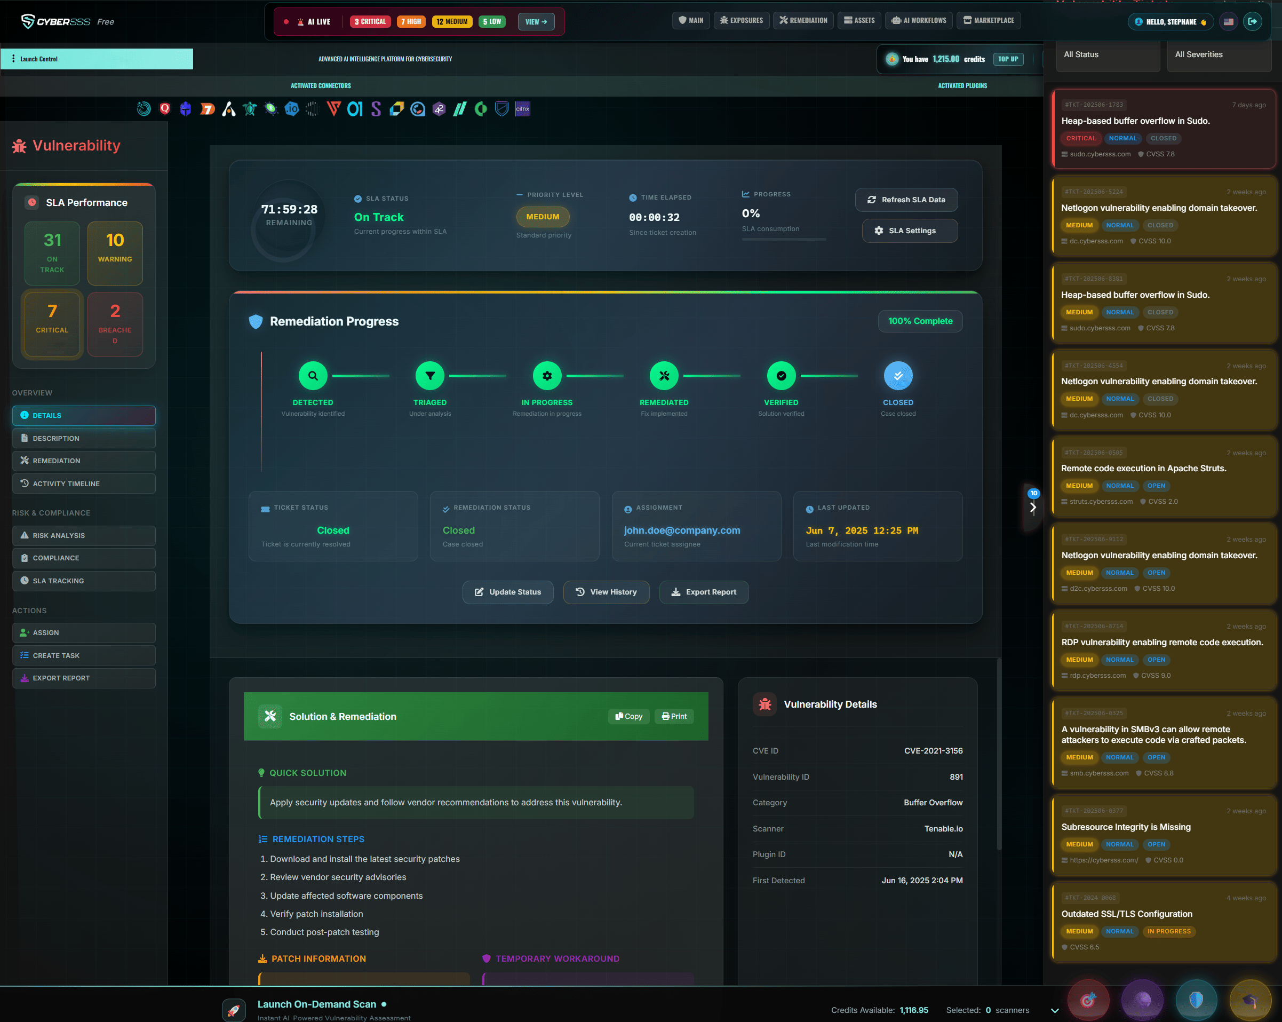Open the blue shield floating button
Screen dimensions: 1282x1022
pos(1197,1001)
